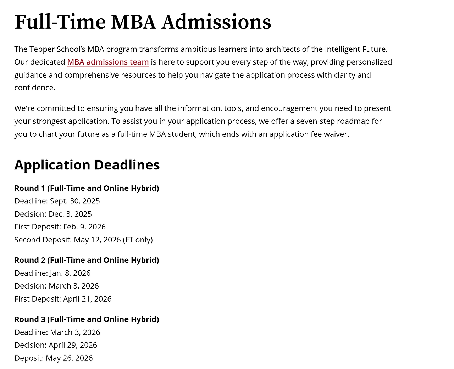Screen dimensions: 454x369
Task: Click the Second Deposit May 12, 2026 line
Action: point(83,240)
